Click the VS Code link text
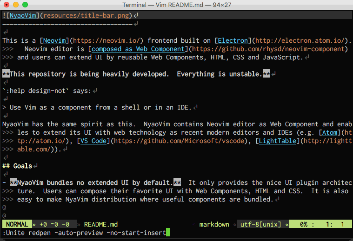Viewport: 353px width, 241px height. 93,141
